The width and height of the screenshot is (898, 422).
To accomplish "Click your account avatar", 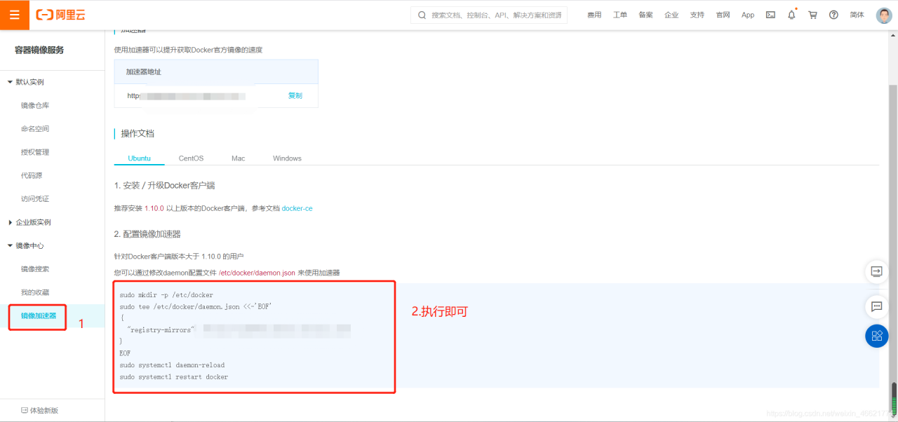I will pos(883,14).
